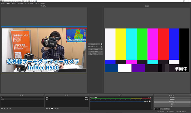
Task: Undock the ソース panel using its header icon
Action: pyautogui.click(x=88, y=95)
